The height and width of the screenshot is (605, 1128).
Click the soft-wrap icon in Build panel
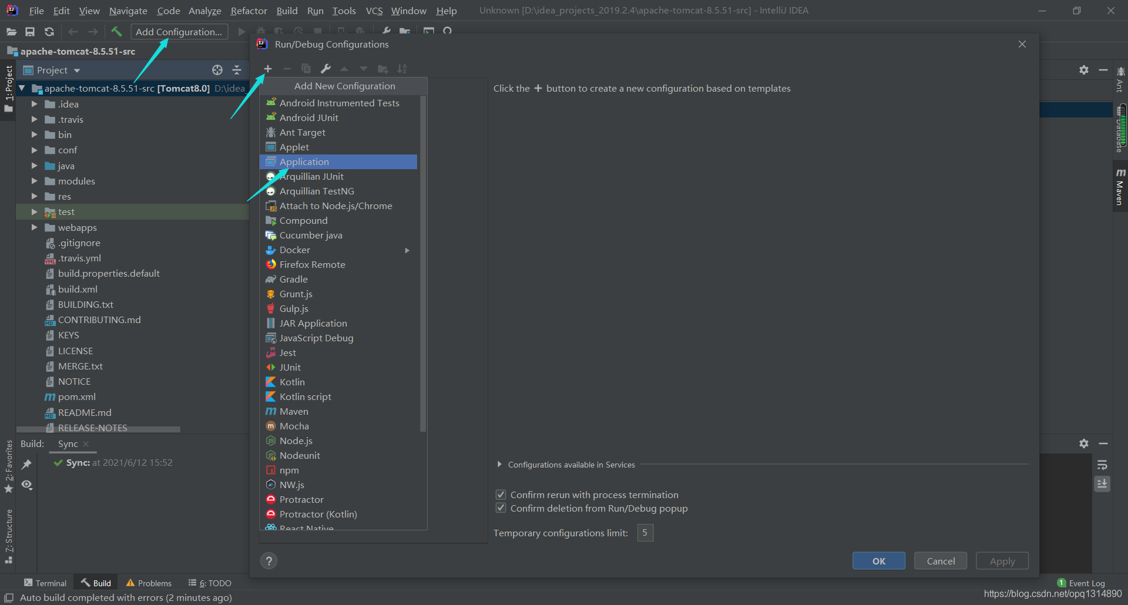point(1102,465)
